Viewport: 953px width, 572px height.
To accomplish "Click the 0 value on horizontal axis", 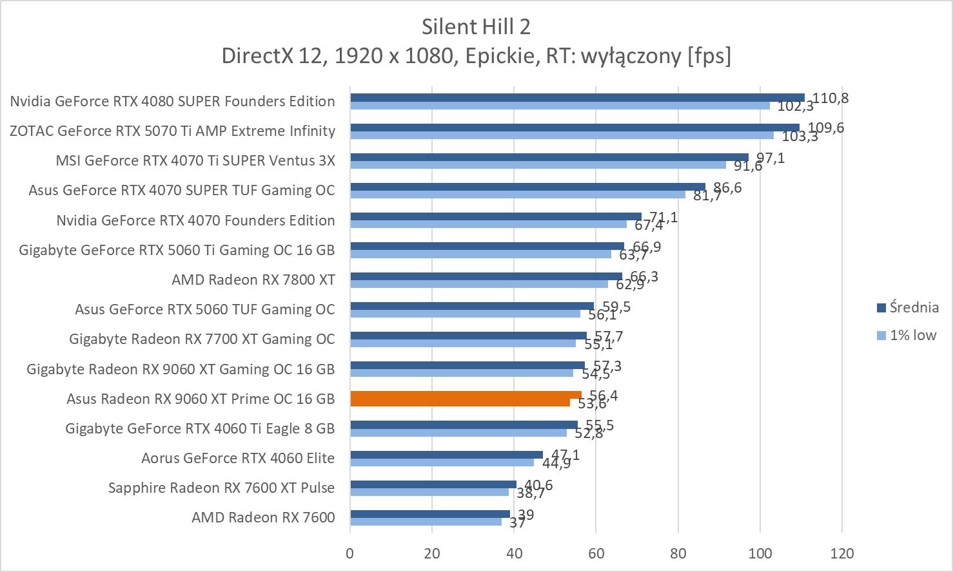I will [350, 553].
